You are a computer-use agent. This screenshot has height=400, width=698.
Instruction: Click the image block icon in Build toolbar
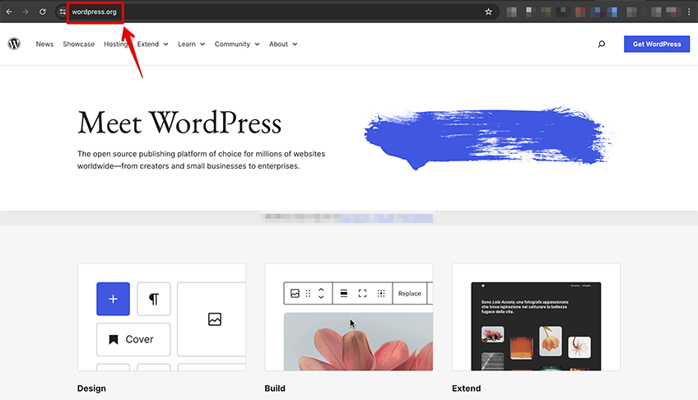coord(295,293)
